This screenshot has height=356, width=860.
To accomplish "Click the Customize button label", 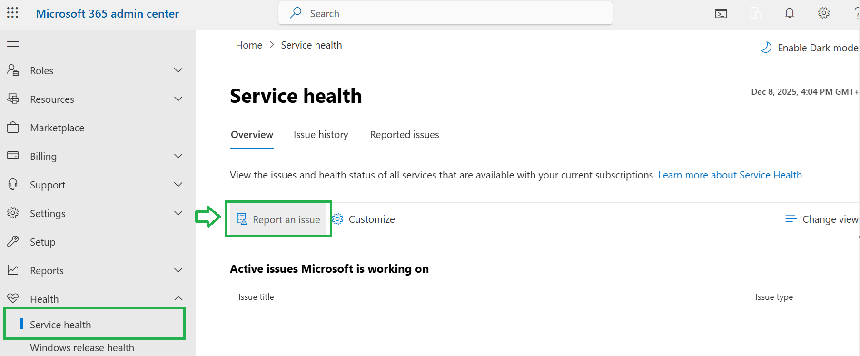I will (x=372, y=219).
